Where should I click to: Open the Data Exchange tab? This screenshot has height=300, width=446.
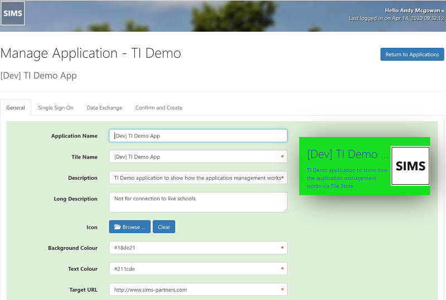tap(104, 107)
